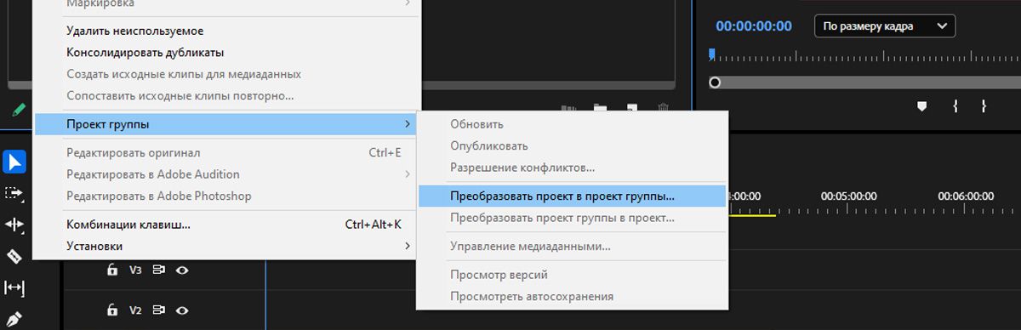
Task: Toggle the lock on track V3
Action: tap(112, 270)
